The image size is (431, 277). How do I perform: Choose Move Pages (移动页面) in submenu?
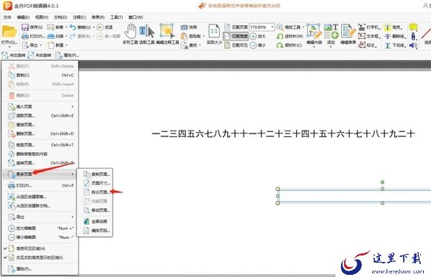coord(95,210)
